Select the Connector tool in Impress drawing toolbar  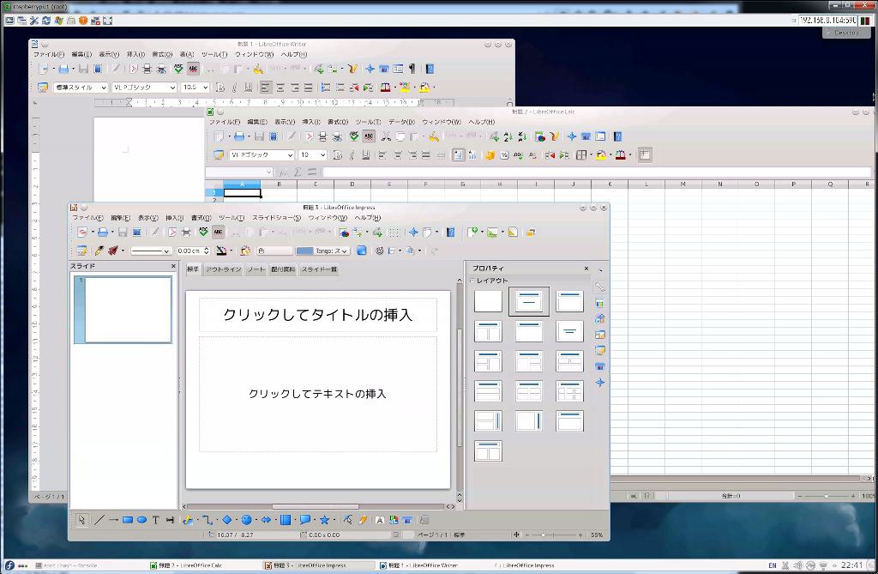click(x=207, y=520)
